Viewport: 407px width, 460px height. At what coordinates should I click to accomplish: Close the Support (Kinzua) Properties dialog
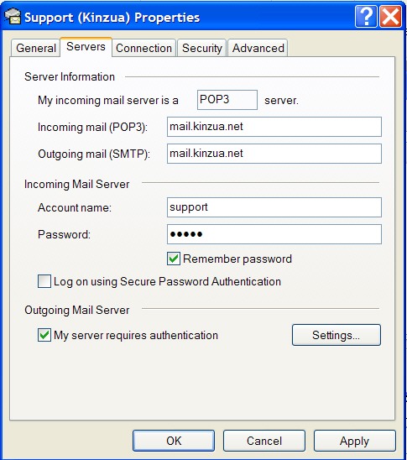391,17
